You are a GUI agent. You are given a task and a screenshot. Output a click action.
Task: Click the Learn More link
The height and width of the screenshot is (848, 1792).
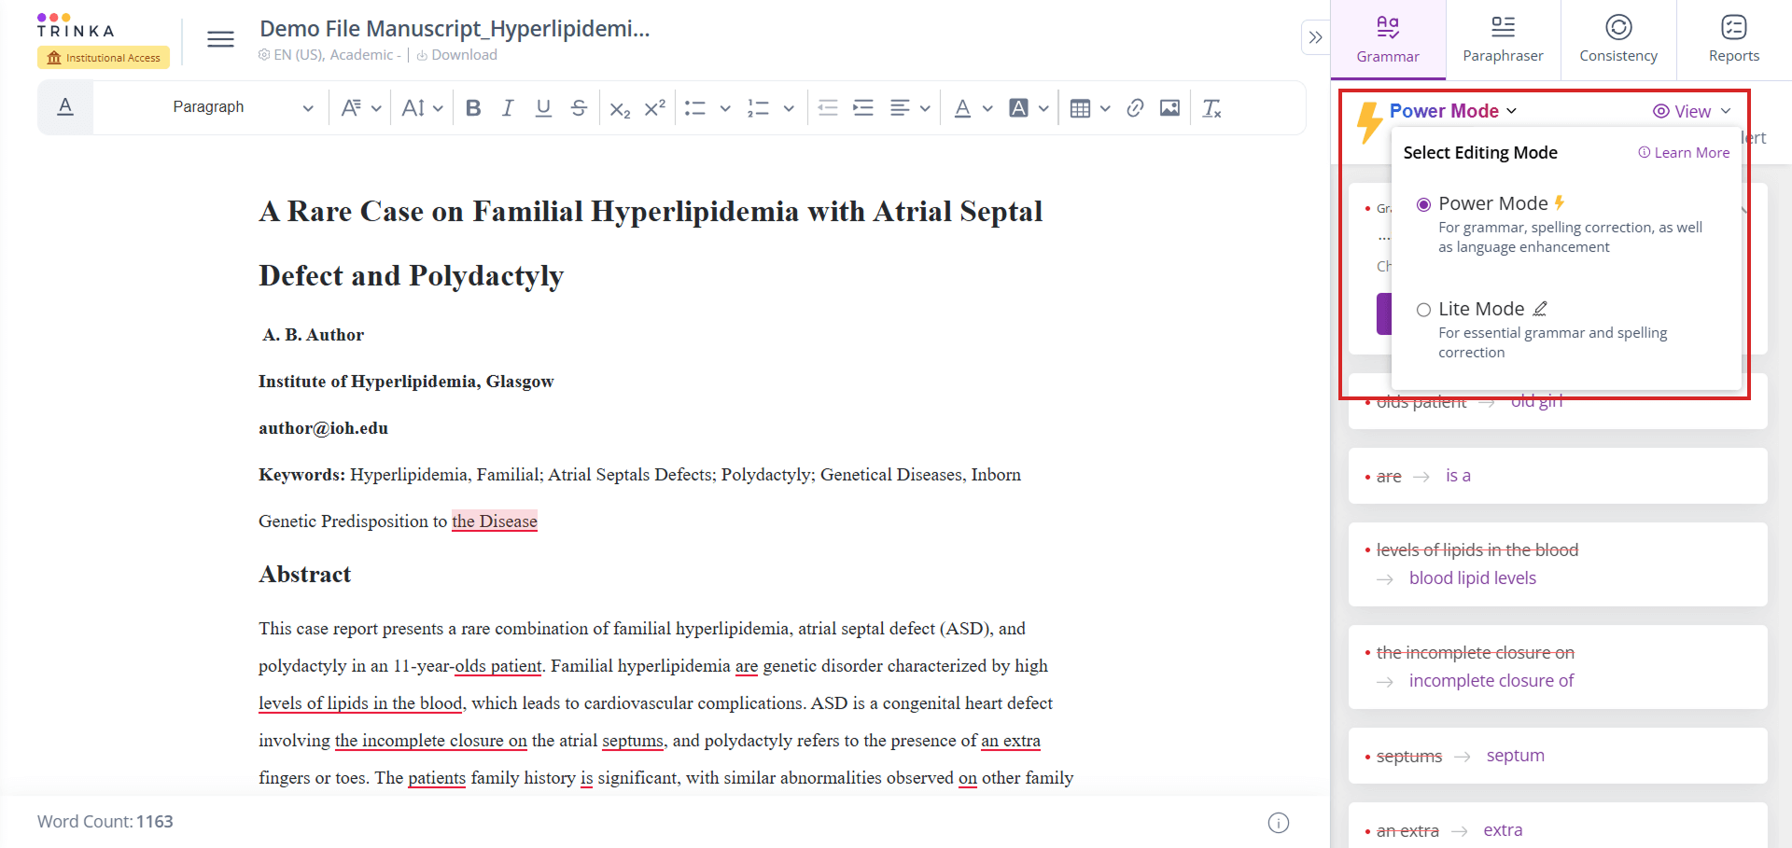(1684, 153)
